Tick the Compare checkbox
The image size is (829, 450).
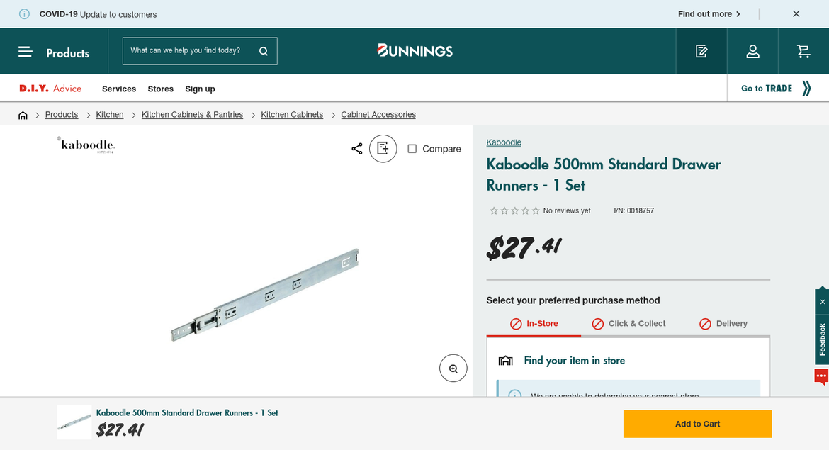click(412, 149)
